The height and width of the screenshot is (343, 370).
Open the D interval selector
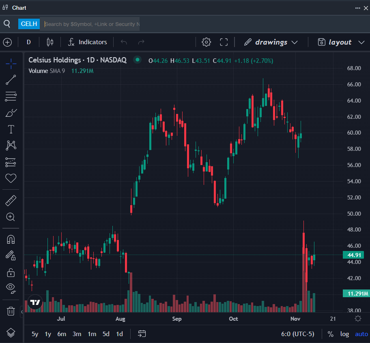29,42
